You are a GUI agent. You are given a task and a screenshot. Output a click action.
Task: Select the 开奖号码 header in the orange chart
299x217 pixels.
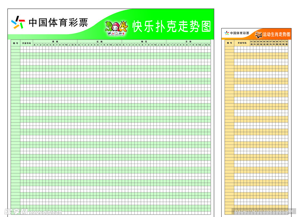[242, 43]
